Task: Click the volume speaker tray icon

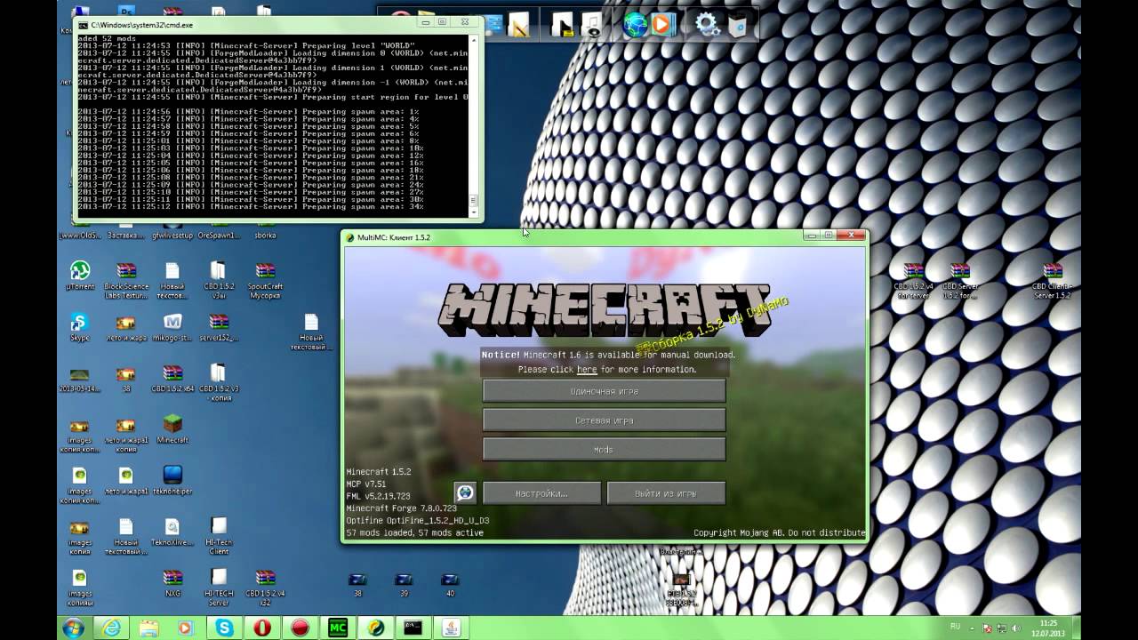Action: (x=1016, y=628)
